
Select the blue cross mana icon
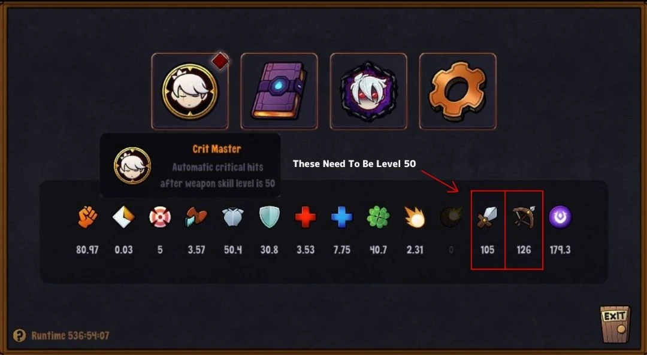point(342,217)
